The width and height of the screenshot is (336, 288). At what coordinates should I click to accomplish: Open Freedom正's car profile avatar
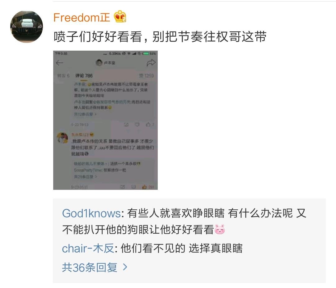pyautogui.click(x=26, y=26)
